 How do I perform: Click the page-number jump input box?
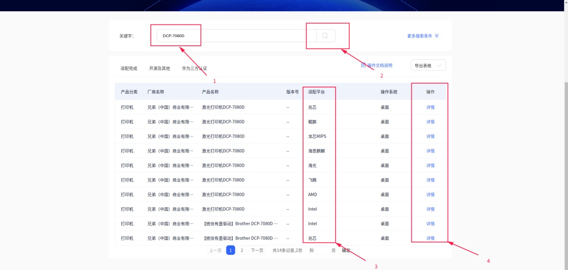[322, 250]
